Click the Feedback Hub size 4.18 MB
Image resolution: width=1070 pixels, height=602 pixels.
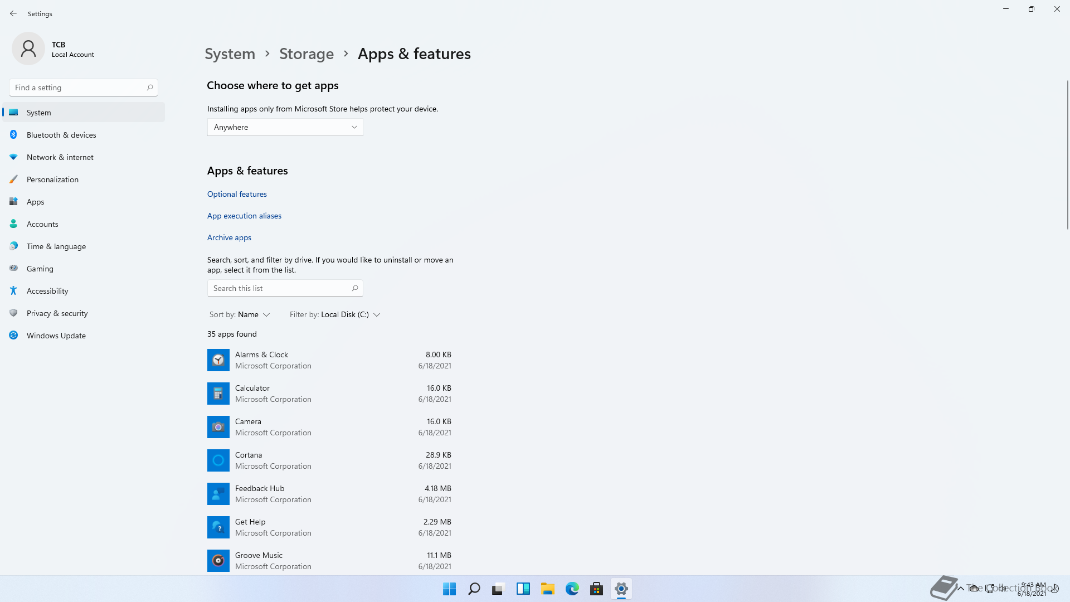pyautogui.click(x=437, y=488)
